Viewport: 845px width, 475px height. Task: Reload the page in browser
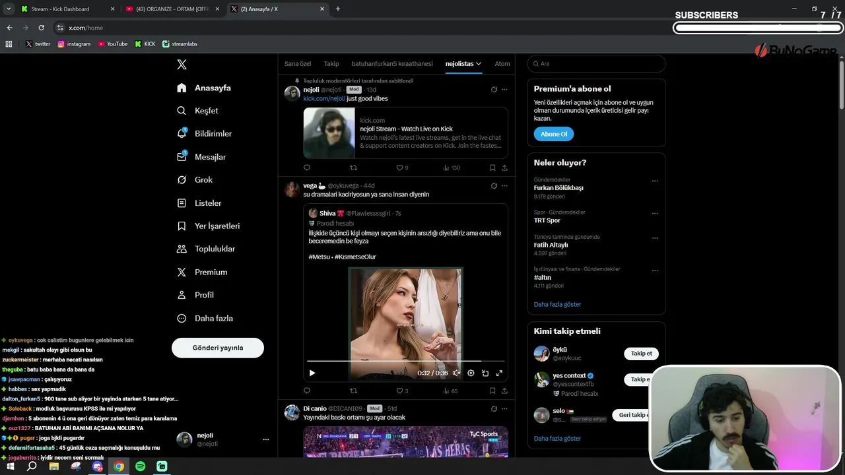pos(41,28)
